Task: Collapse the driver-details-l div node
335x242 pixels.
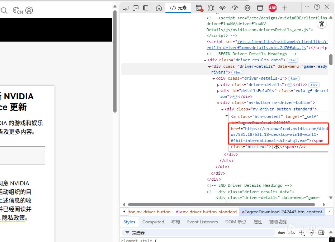Action: pos(214,79)
